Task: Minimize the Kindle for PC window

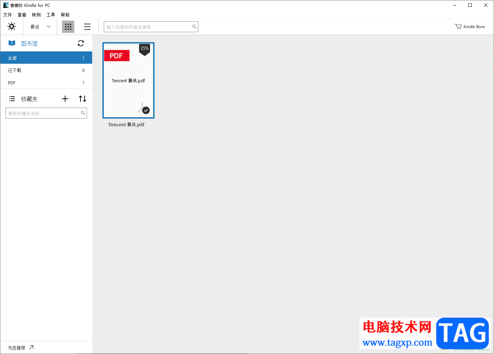Action: click(455, 5)
